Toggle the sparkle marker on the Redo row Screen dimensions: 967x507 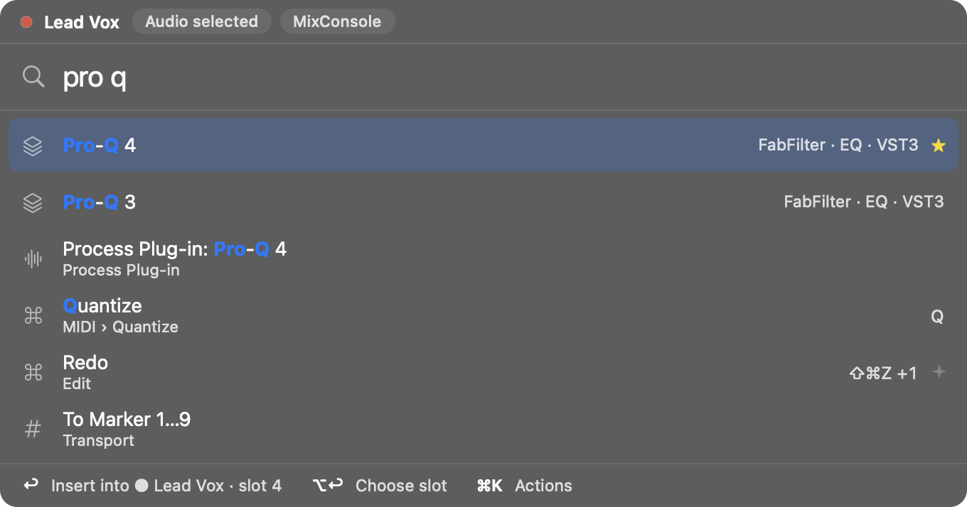click(x=939, y=371)
